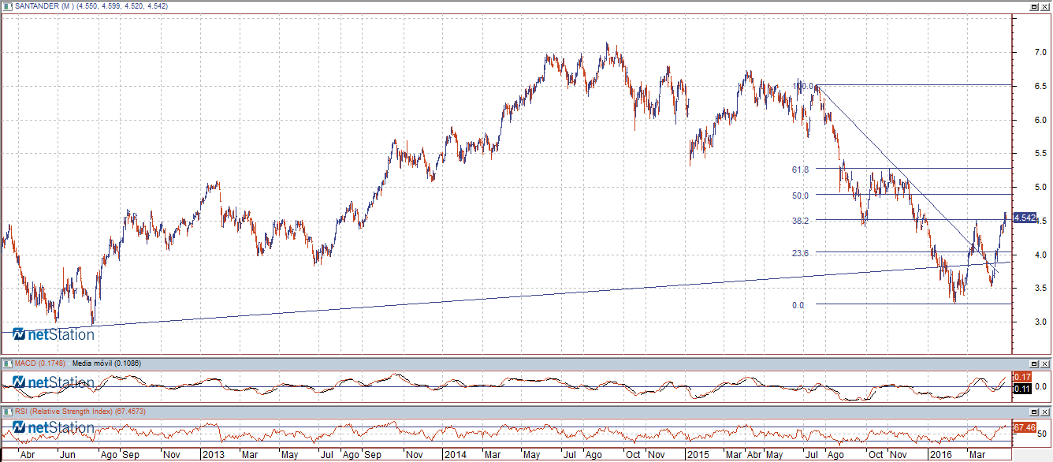This screenshot has height=462, width=1053.
Task: Click the 2016 year label on time axis
Action: tap(940, 455)
